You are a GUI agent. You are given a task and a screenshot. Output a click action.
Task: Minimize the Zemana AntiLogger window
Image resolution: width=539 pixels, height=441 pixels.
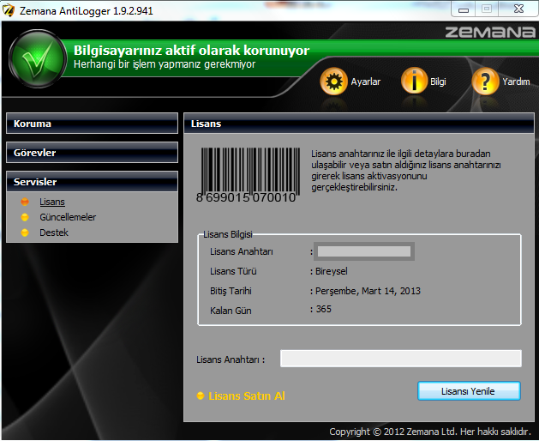coord(464,9)
